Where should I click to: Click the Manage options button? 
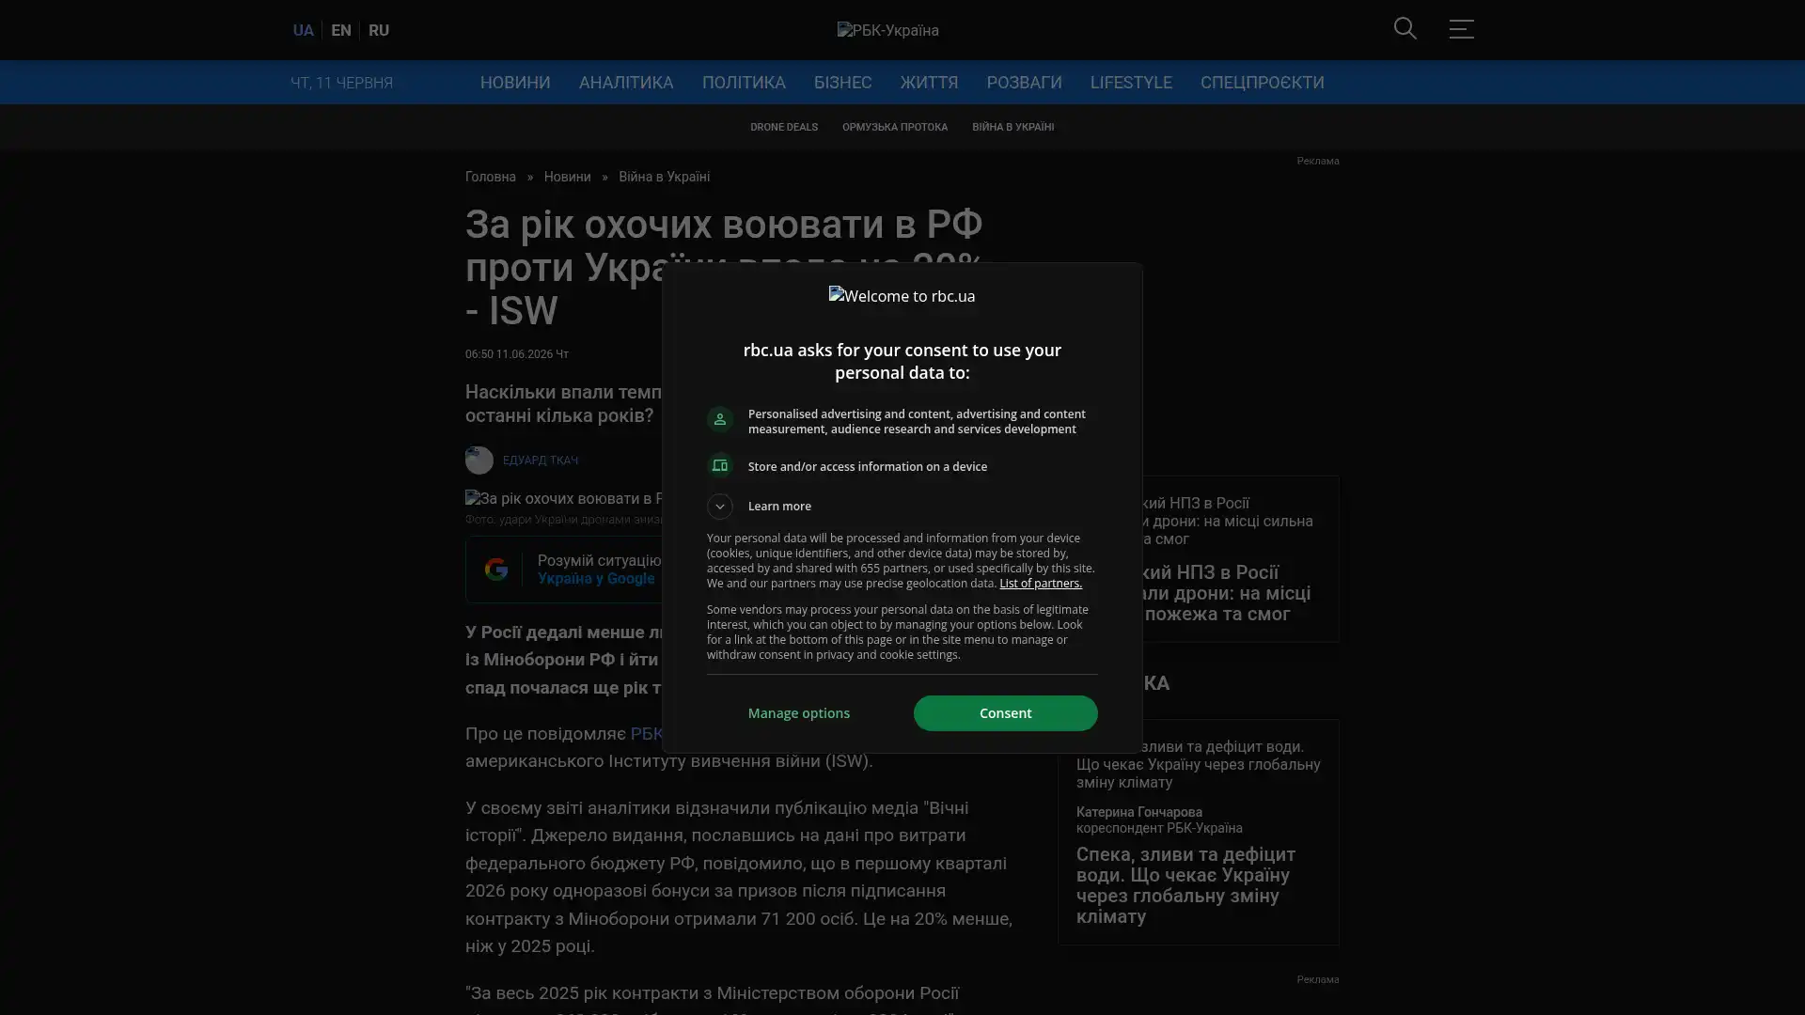coord(799,713)
